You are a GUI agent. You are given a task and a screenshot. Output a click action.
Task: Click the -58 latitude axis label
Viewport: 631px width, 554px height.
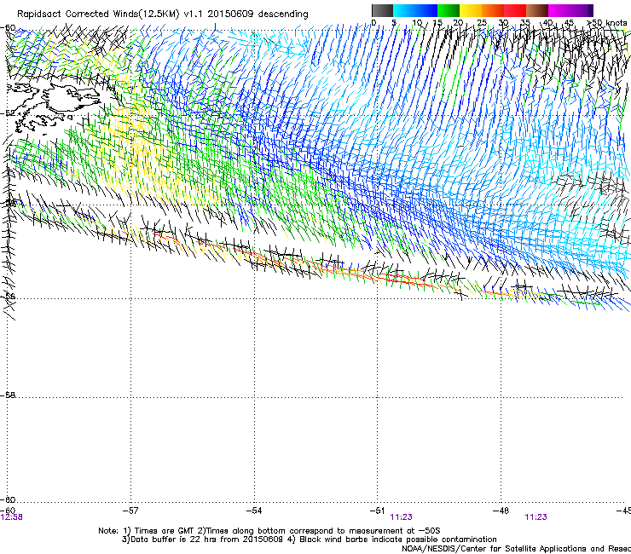(8, 395)
